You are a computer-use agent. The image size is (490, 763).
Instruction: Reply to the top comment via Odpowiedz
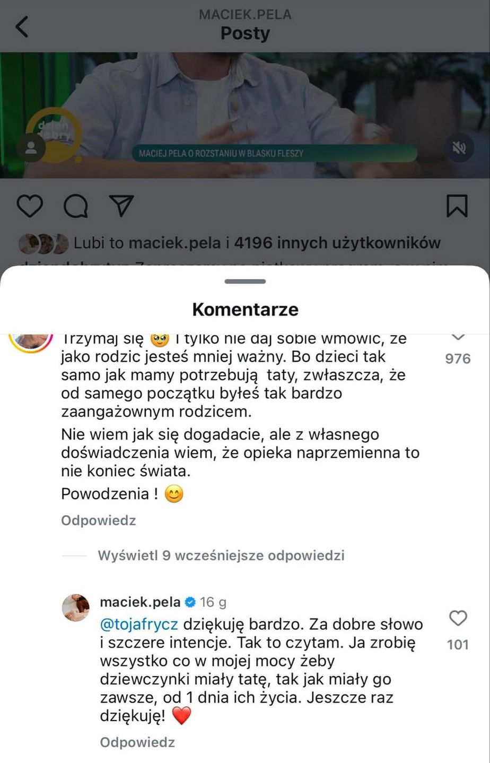pyautogui.click(x=99, y=520)
